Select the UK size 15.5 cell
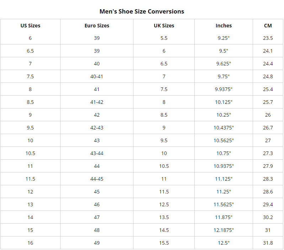 tap(164, 243)
